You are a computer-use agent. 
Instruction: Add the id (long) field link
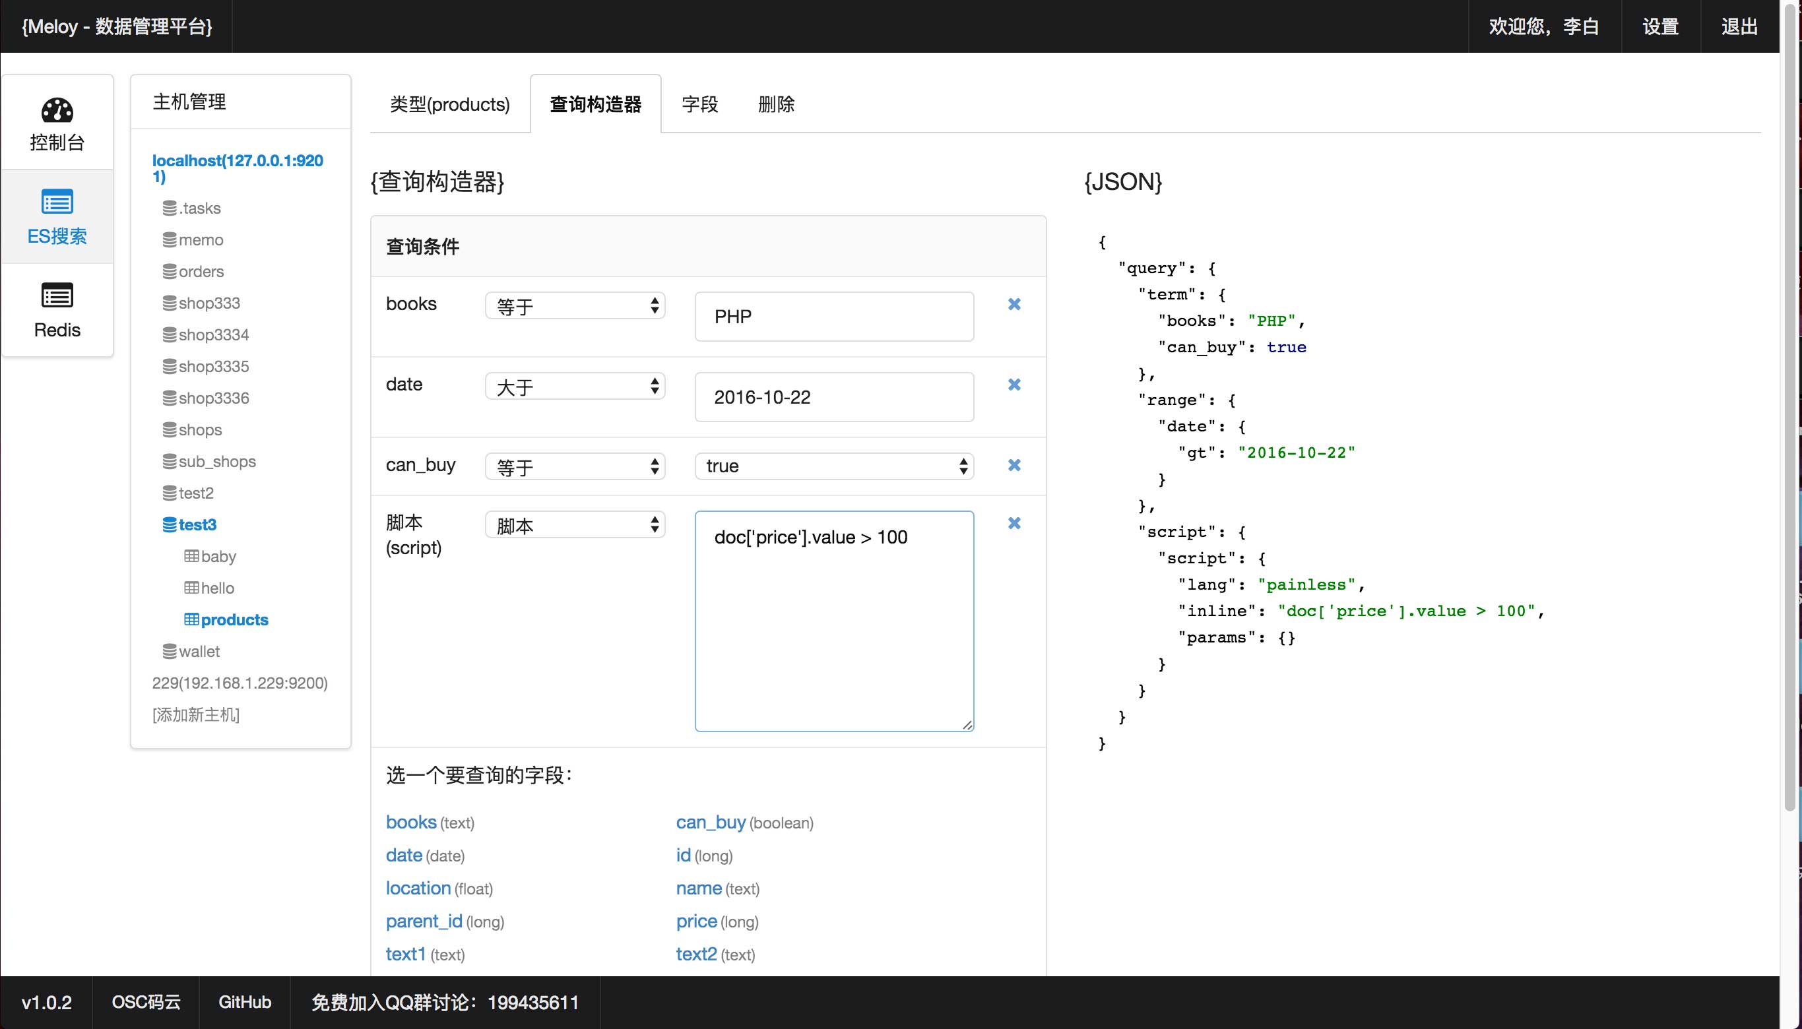(x=683, y=855)
